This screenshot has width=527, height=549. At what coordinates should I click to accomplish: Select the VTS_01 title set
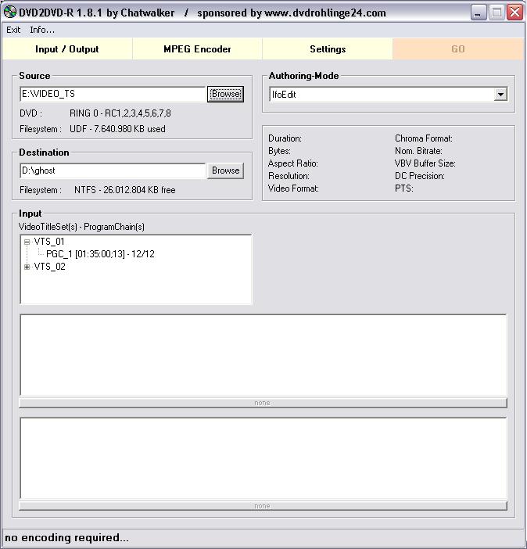[x=49, y=242]
